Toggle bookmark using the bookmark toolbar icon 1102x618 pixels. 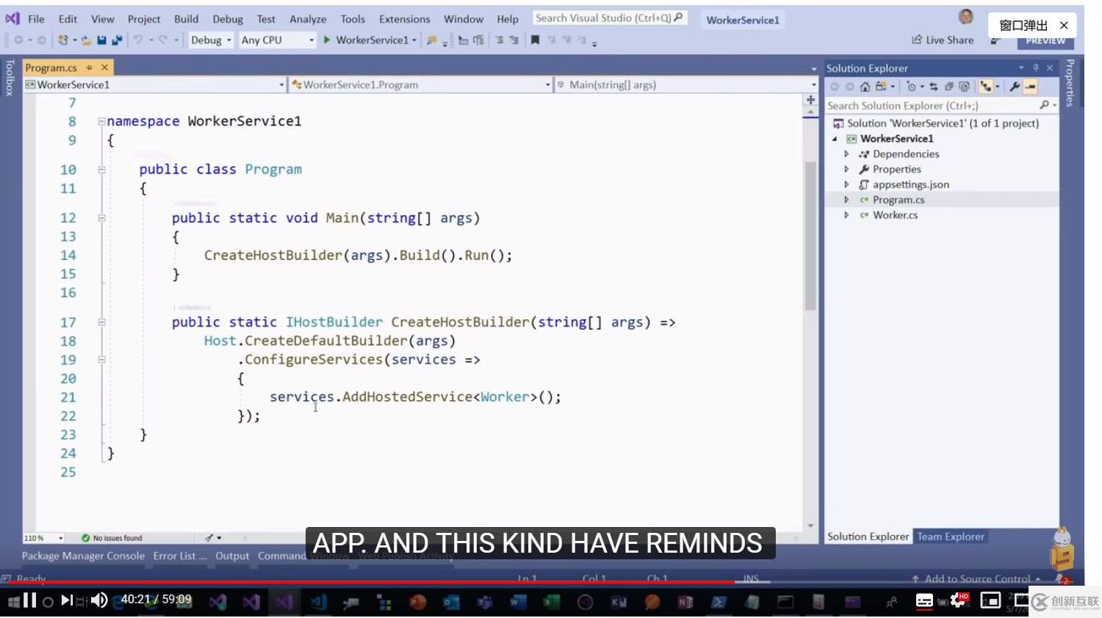535,40
